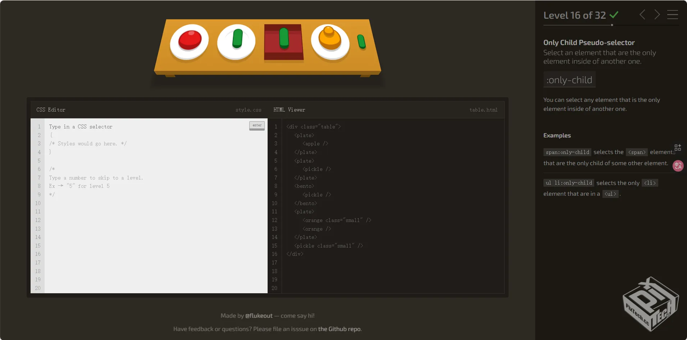The width and height of the screenshot is (687, 340).
Task: Open the level list hamburger menu
Action: (672, 15)
